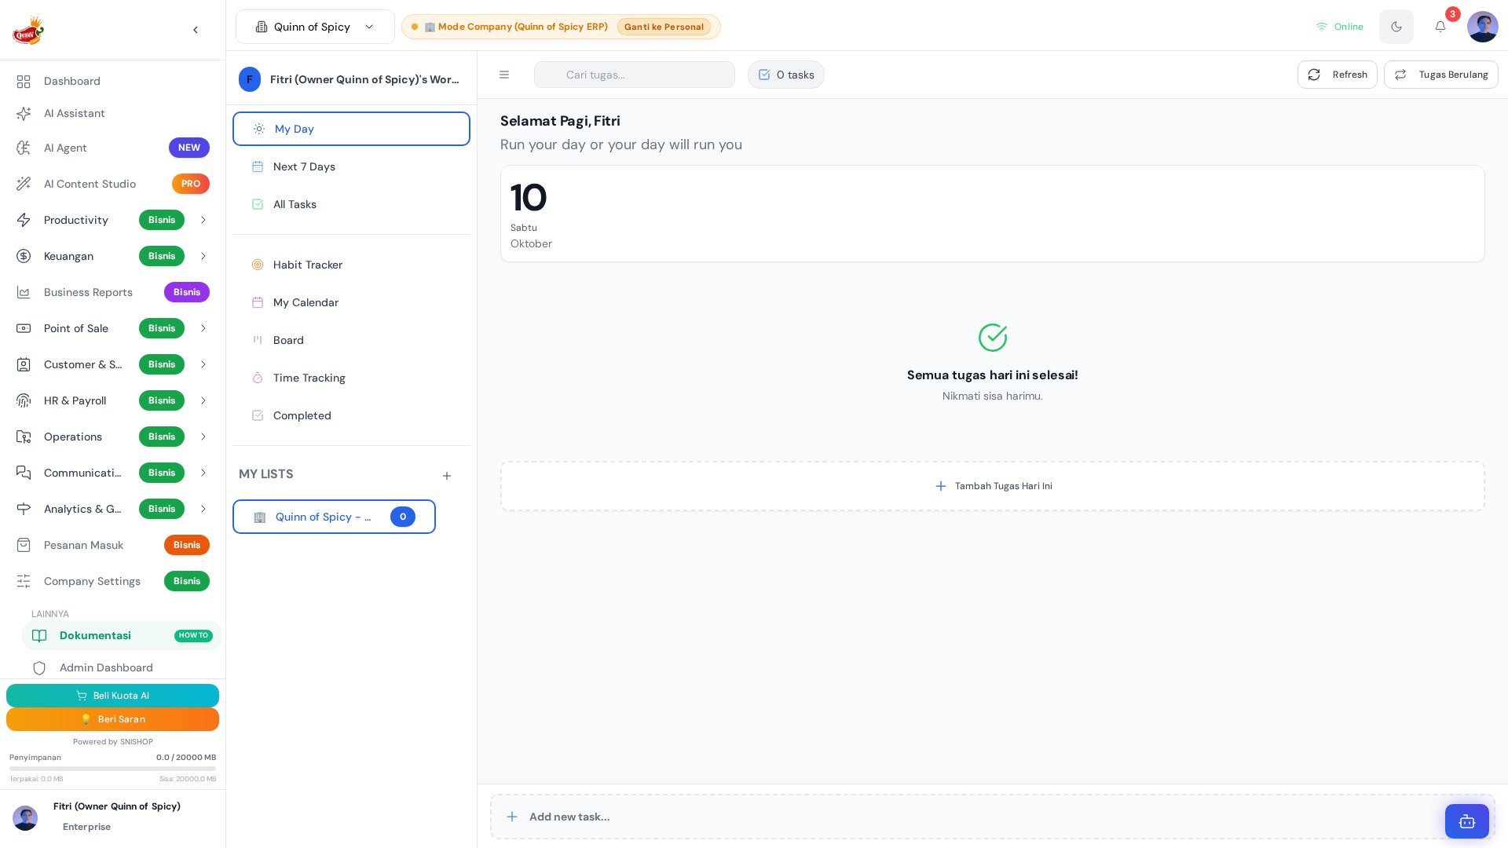
Task: Open the user profile avatar at top right
Action: (x=1482, y=27)
